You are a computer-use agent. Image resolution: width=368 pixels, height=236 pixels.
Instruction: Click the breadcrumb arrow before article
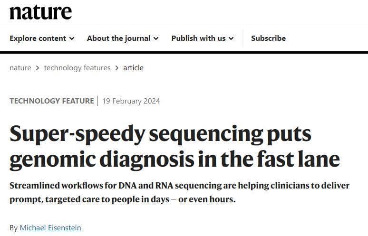pyautogui.click(x=117, y=68)
